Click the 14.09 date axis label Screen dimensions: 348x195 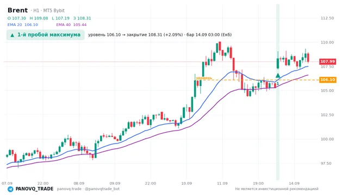[294, 184]
